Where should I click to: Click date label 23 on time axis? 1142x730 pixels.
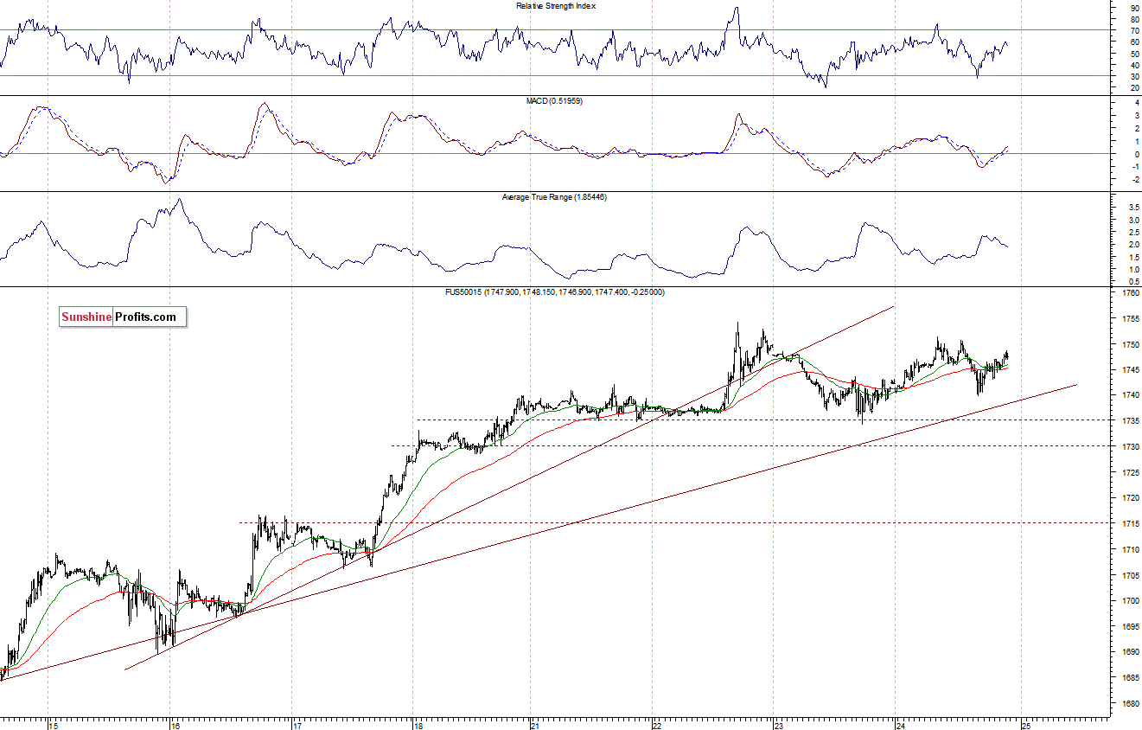[x=778, y=725]
